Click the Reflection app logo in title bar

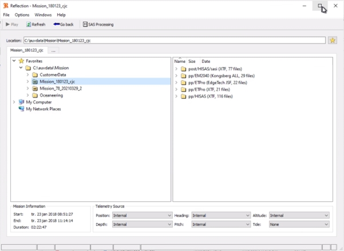pyautogui.click(x=6, y=6)
